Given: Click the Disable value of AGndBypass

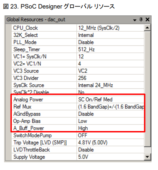Looking at the screenshot, I should [x=86, y=114].
